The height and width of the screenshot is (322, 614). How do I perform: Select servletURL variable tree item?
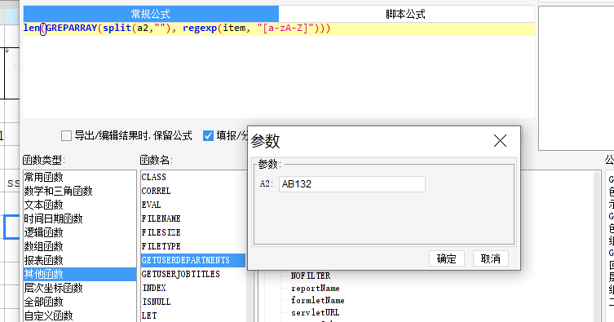point(316,312)
